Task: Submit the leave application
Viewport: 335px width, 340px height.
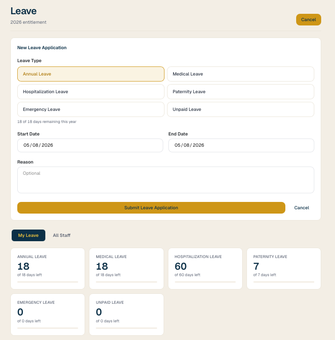Action: point(151,208)
